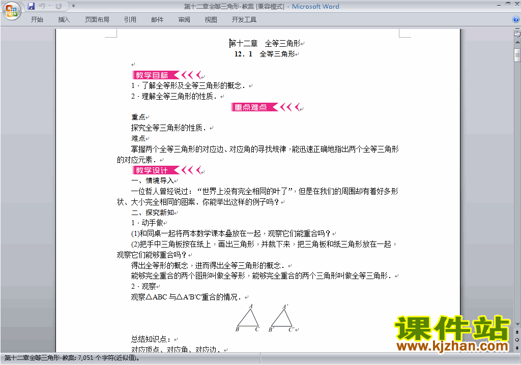Open Select Browse Object round button

(x=517, y=340)
